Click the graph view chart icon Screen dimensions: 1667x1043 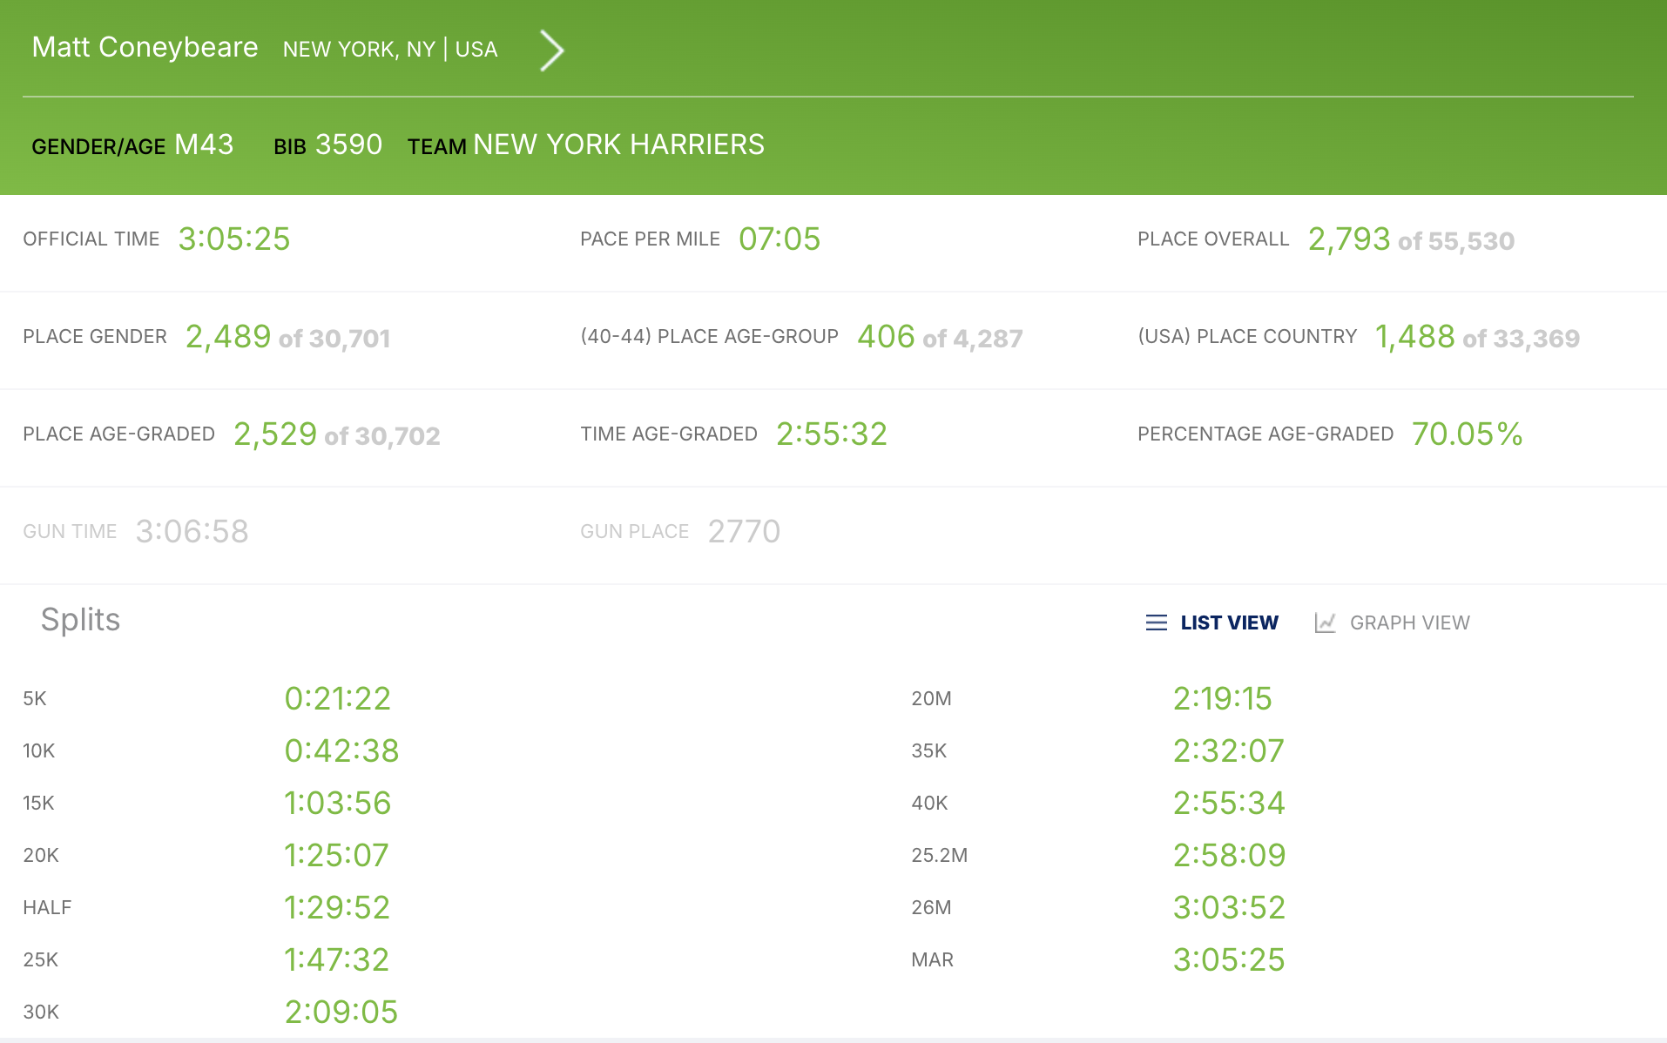1325,622
